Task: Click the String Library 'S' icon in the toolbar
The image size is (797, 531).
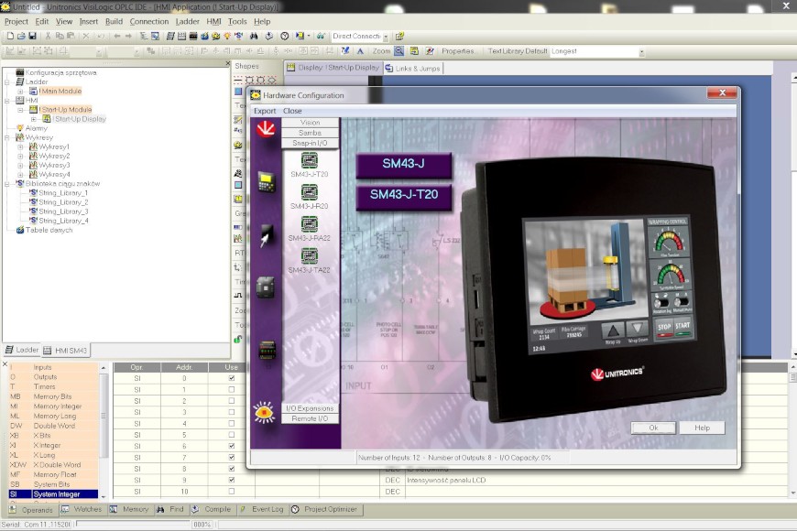Action: (238, 36)
